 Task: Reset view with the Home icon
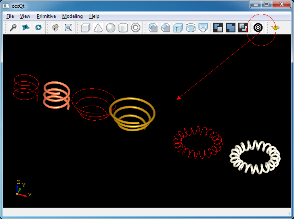[55, 28]
